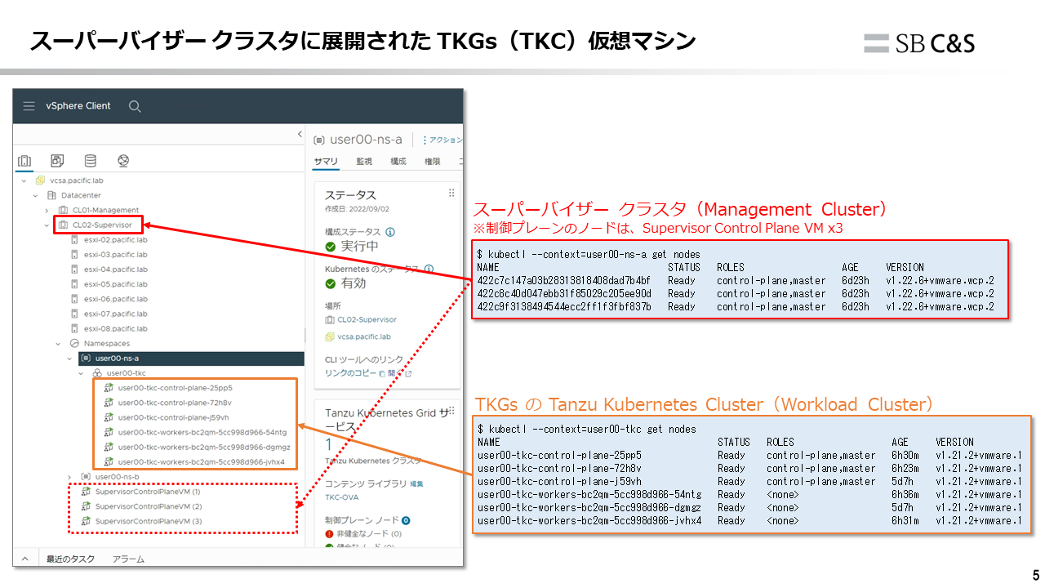Viewport: 1045px width, 588px height.
Task: Select user00-tkc-workers-bc2qm-5cc998d966-jvhx4 VM
Action: (202, 461)
